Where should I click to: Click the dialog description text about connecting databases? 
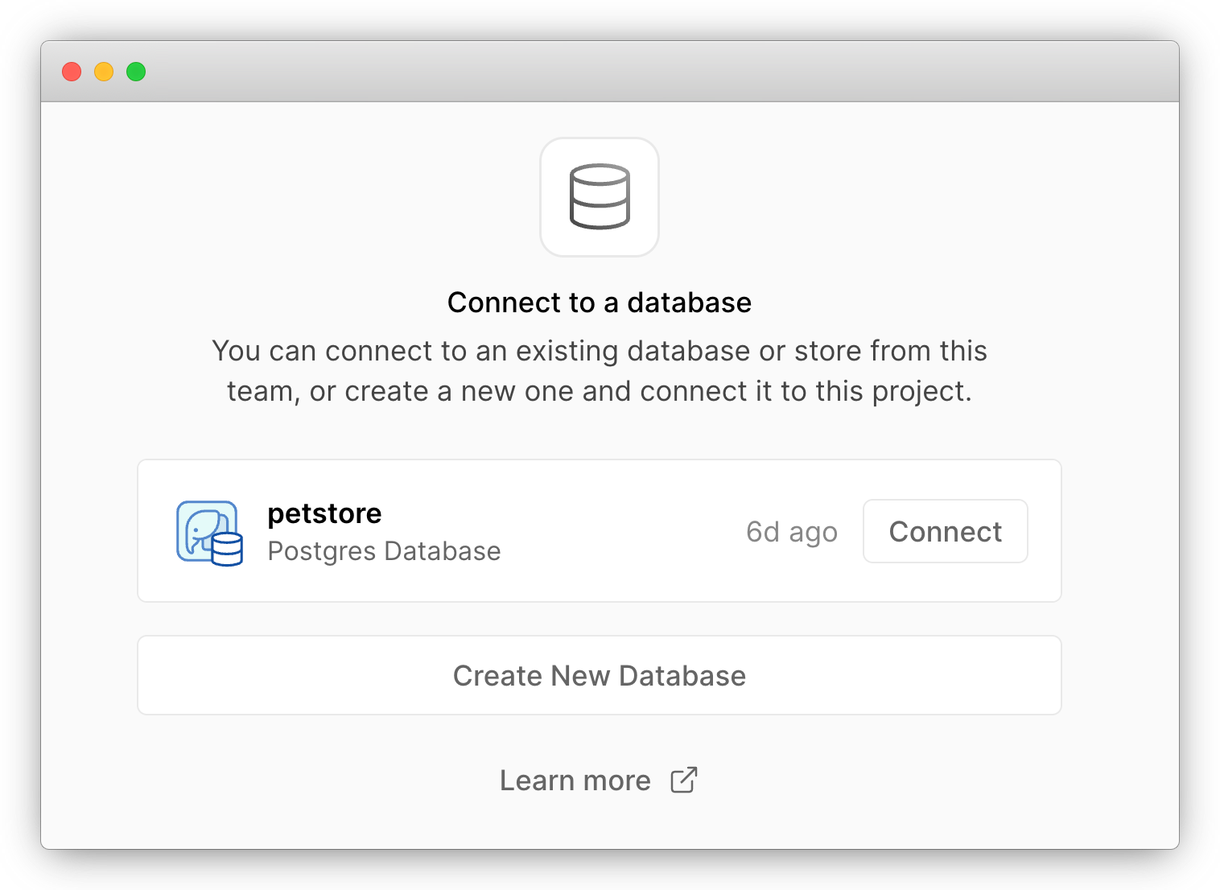[x=599, y=370]
